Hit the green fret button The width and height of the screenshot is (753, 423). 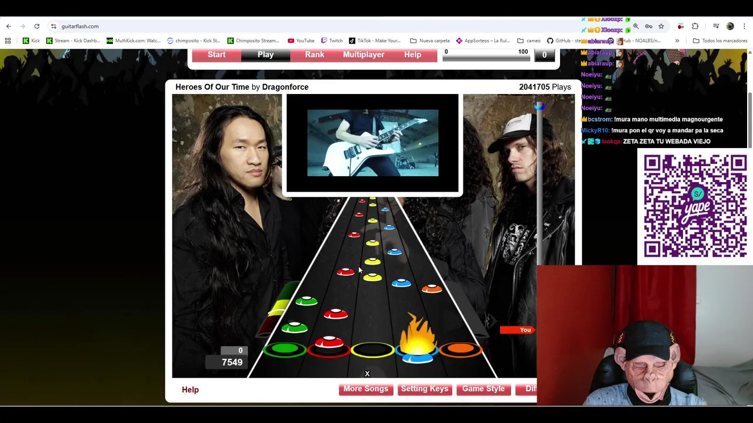coord(284,350)
